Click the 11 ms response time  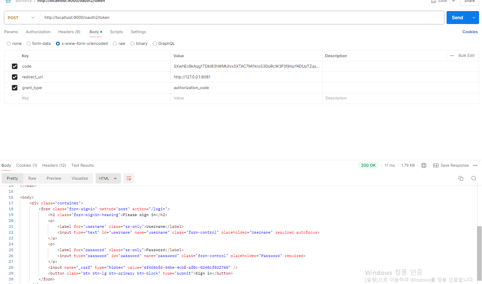390,165
